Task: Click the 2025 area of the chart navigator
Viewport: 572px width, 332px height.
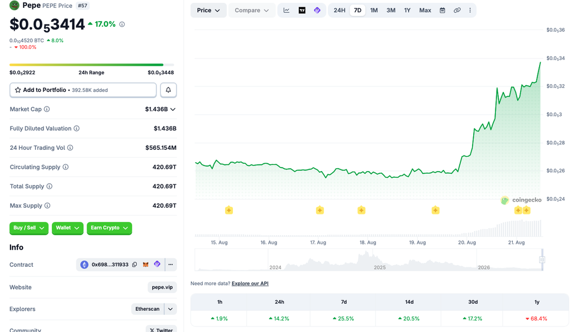Action: point(379,267)
